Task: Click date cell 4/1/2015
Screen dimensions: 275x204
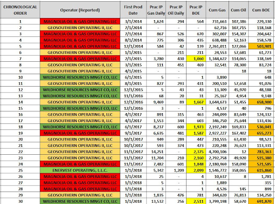Action: (x=133, y=71)
